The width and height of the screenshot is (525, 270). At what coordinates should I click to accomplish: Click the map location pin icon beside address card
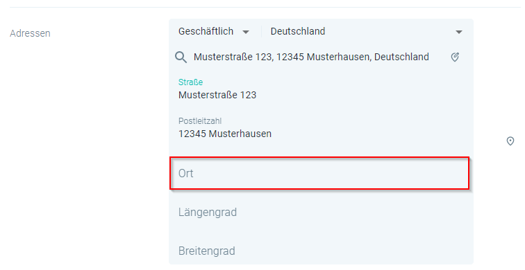(510, 141)
